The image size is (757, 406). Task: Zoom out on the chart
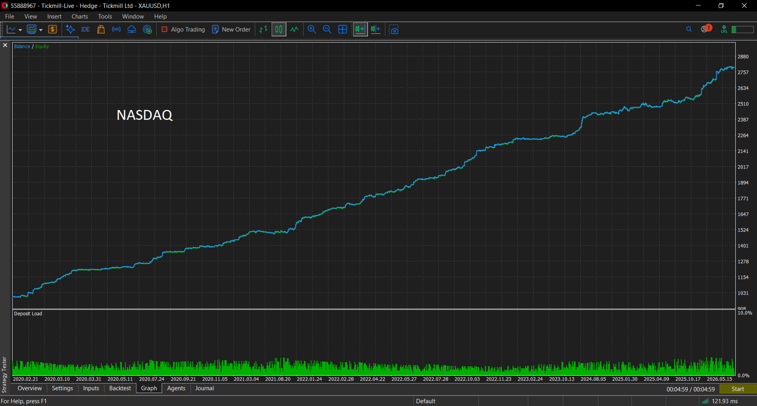pyautogui.click(x=327, y=30)
